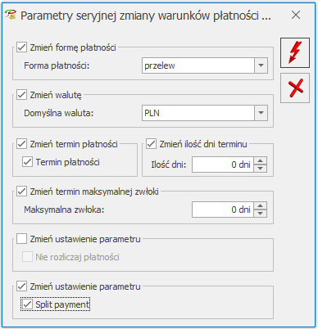318x329 pixels.
Task: Click the Maksymalna zwłoka input field
Action: click(223, 210)
